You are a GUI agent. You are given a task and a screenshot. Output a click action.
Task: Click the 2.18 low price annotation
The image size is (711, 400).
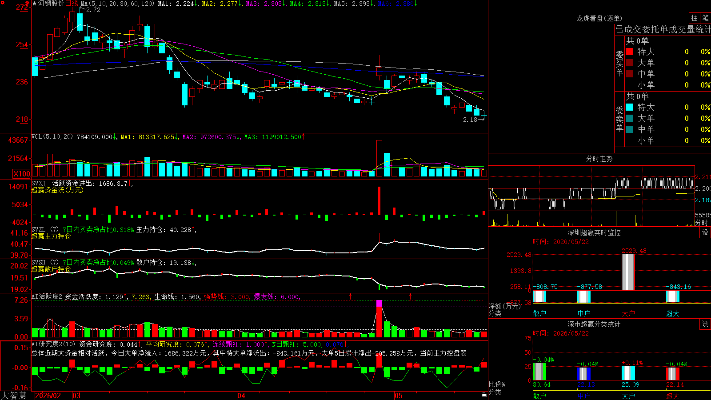click(470, 120)
